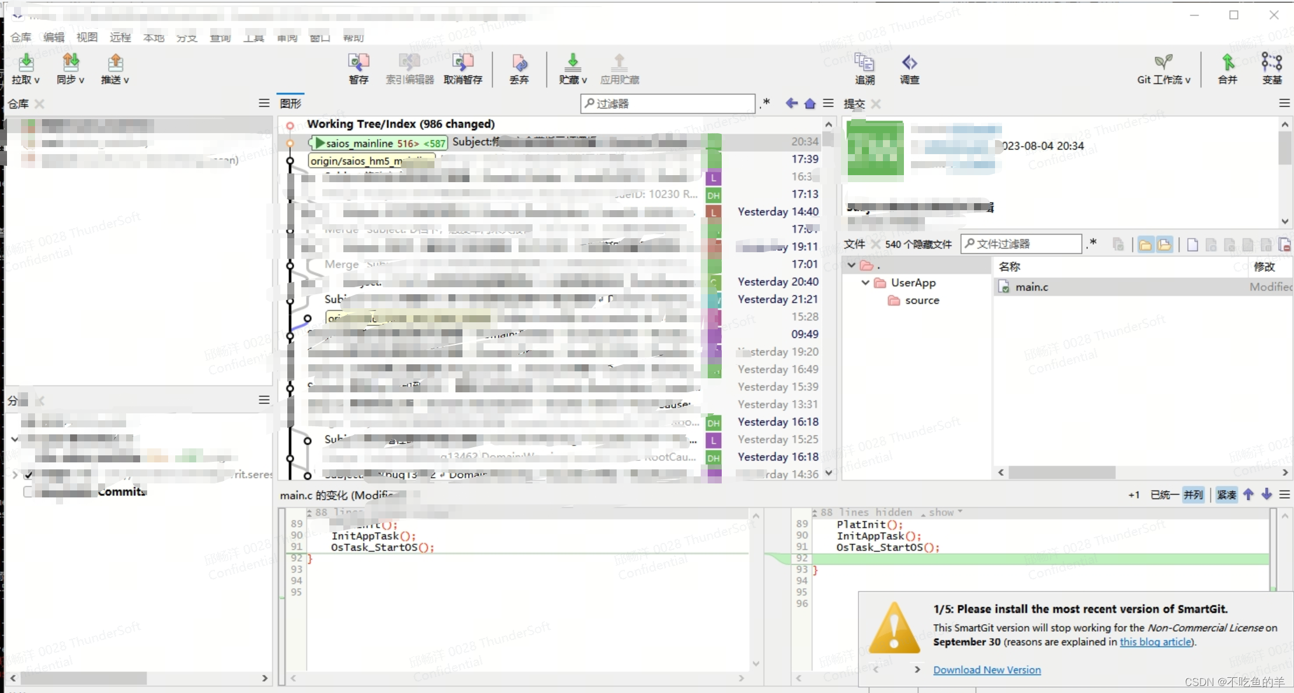Check the Commits checkbox in branches panel
Viewport: 1294px width, 693px height.
pos(27,492)
